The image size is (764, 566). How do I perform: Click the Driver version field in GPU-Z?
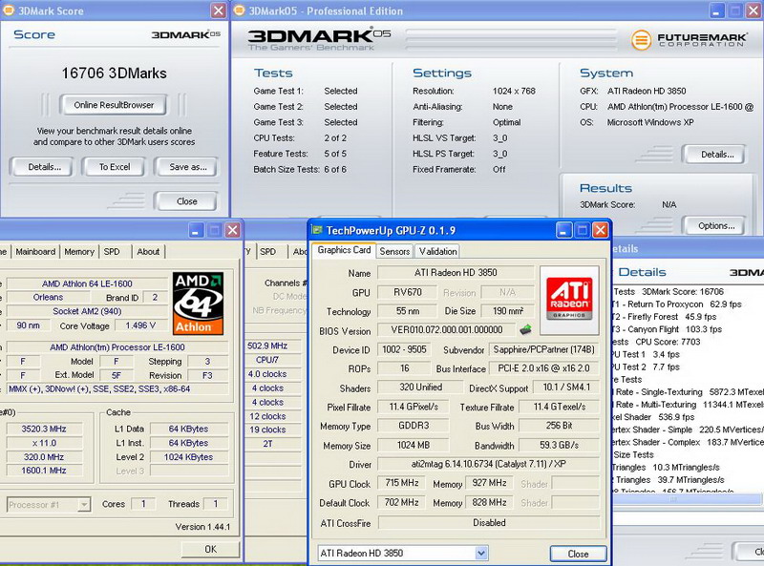point(489,464)
